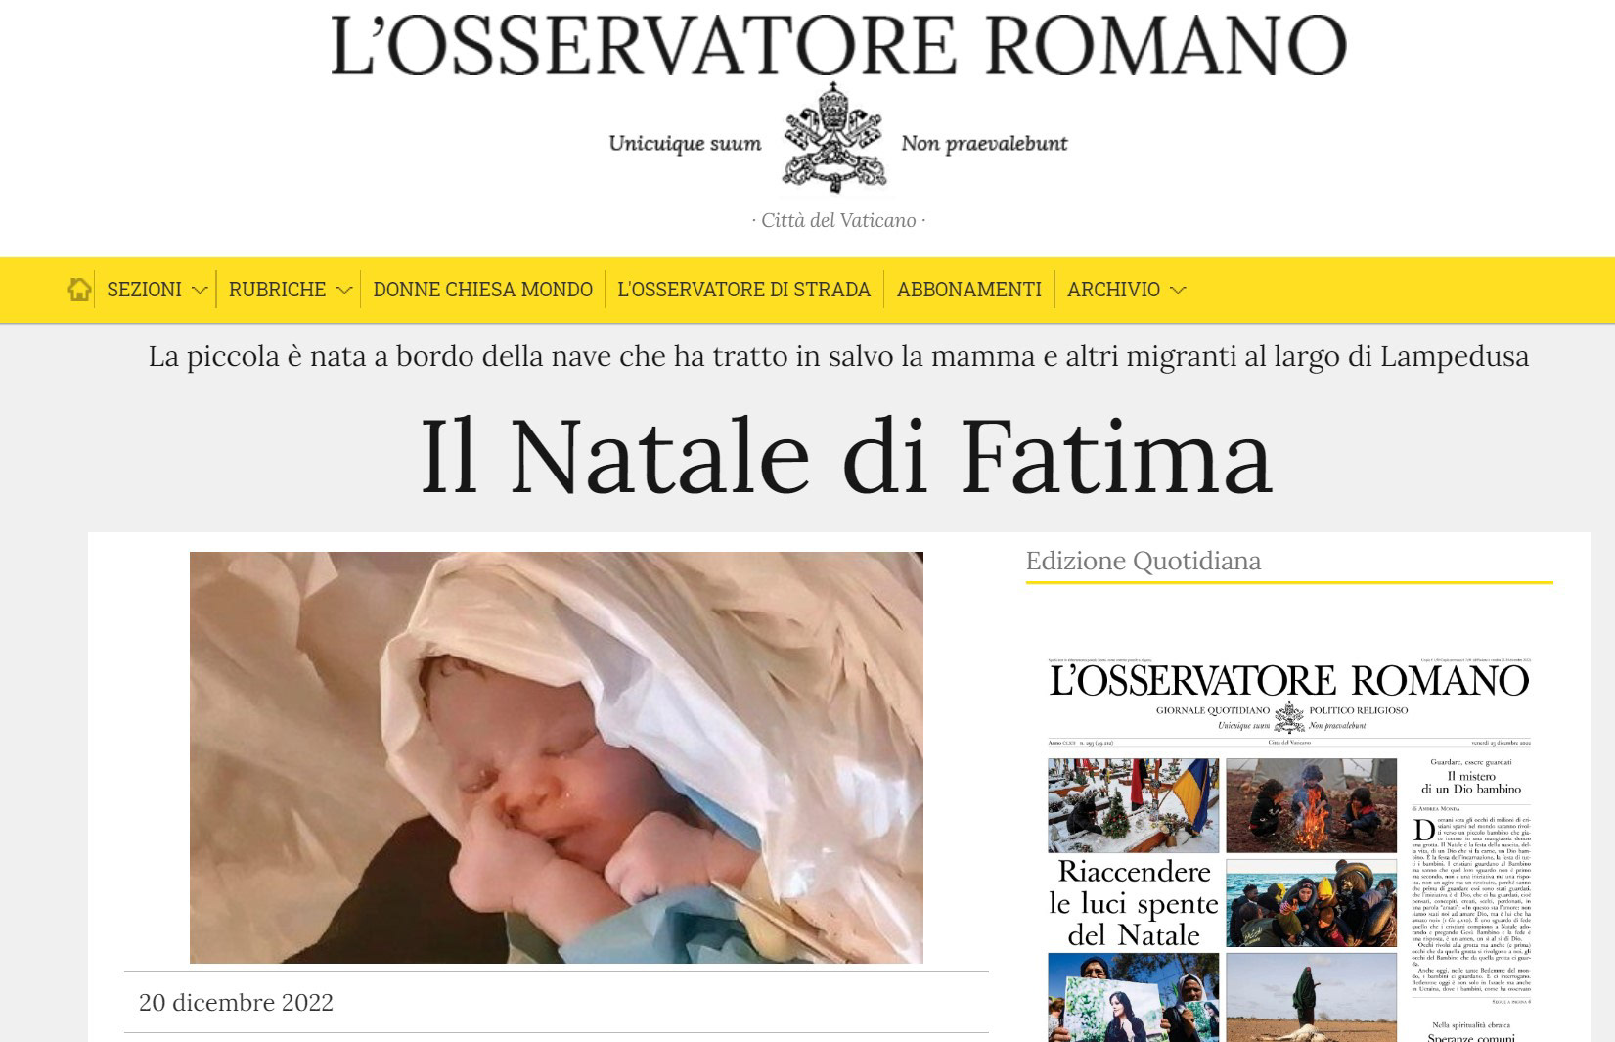The height and width of the screenshot is (1042, 1615).
Task: Click the Il Natale di Fatima headline
Action: [x=846, y=456]
